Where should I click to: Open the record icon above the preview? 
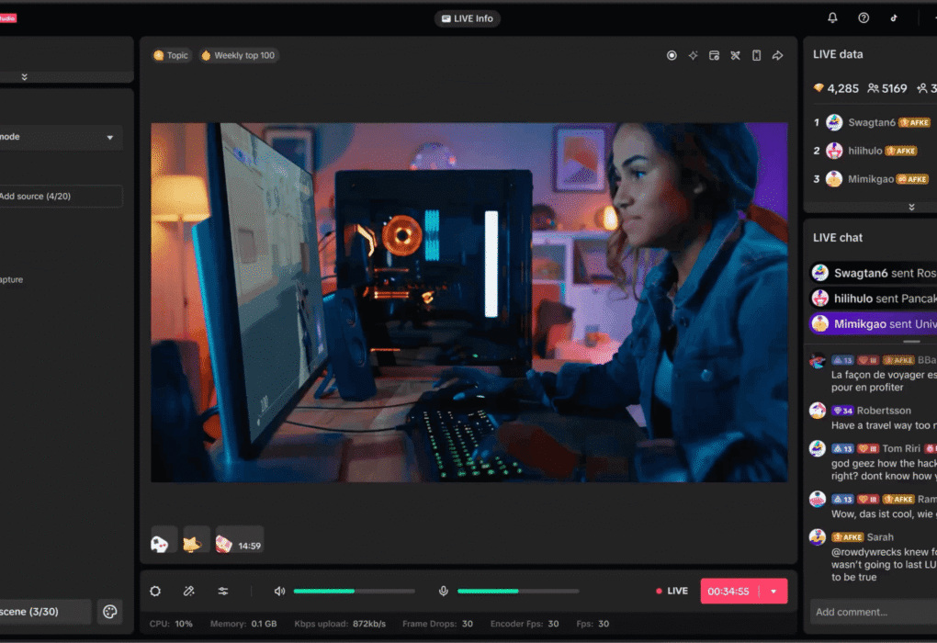point(672,55)
